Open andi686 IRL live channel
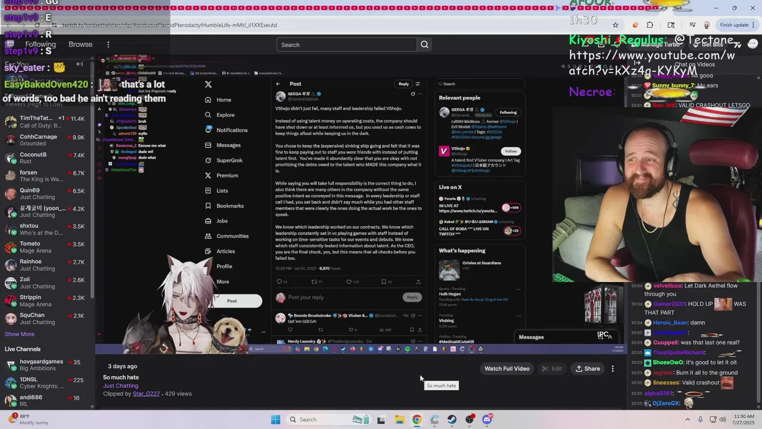The height and width of the screenshot is (429, 762). [45, 401]
